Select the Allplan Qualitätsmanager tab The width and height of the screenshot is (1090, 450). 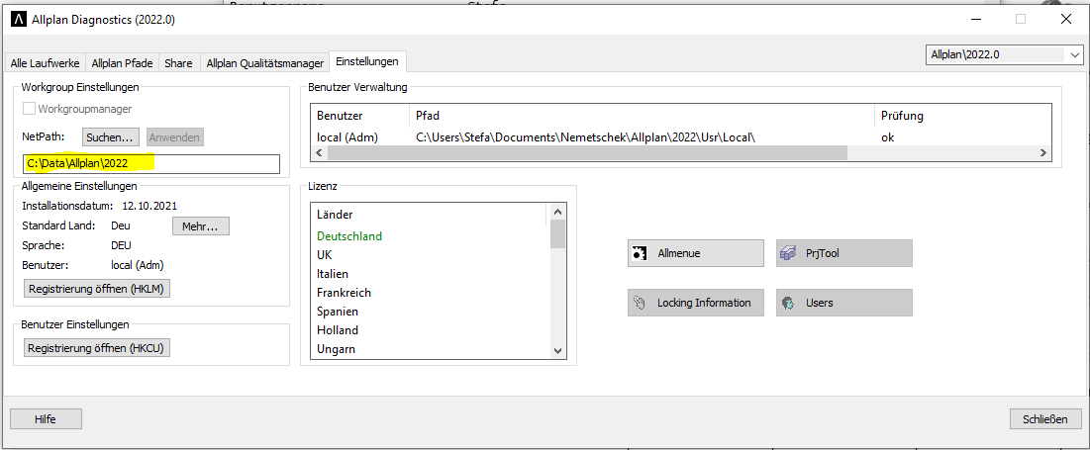click(264, 63)
